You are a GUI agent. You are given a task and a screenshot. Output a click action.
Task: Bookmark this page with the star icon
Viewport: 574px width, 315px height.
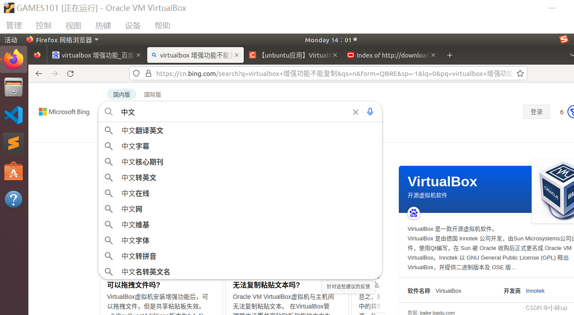(x=520, y=74)
